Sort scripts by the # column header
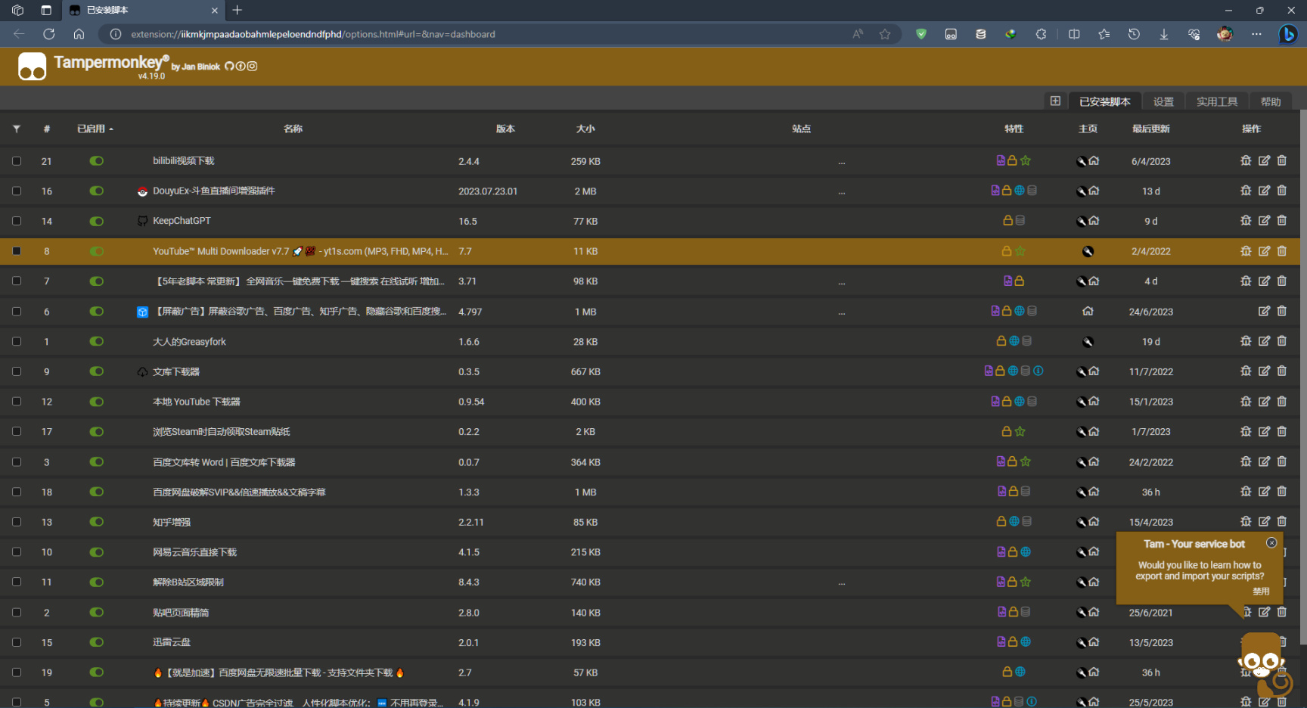 click(x=47, y=129)
